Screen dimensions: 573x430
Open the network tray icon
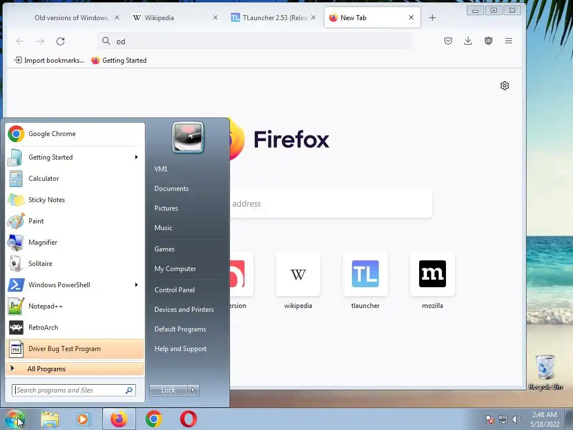(503, 419)
